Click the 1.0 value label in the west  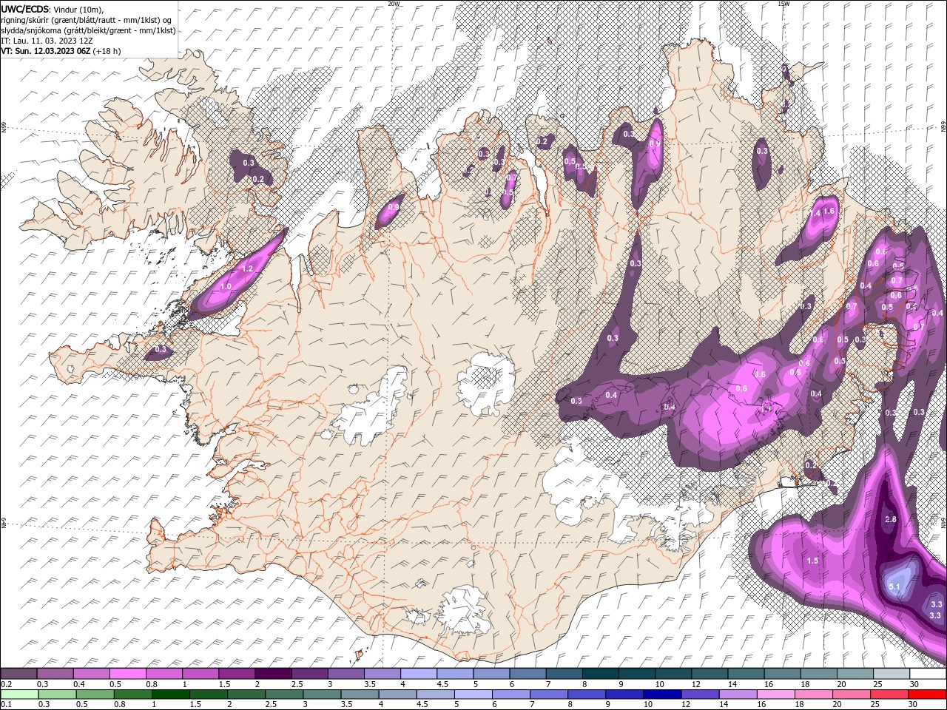pos(226,286)
